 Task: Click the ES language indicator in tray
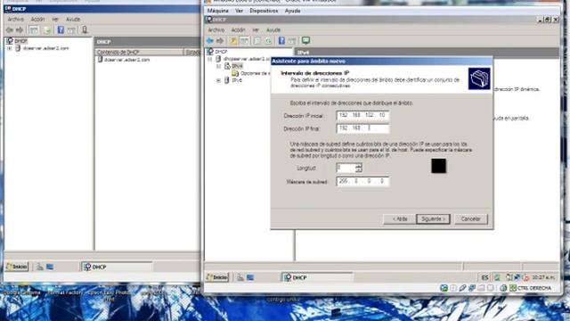tap(484, 277)
